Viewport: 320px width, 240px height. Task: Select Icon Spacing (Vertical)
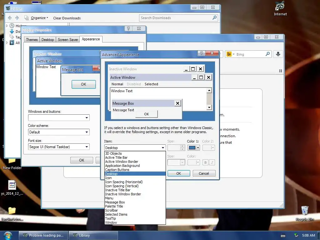135,186
